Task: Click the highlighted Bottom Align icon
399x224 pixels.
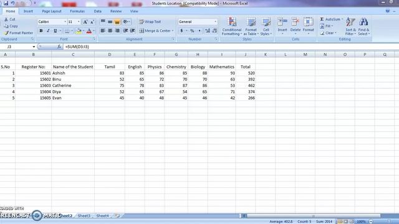Action: 117,22
